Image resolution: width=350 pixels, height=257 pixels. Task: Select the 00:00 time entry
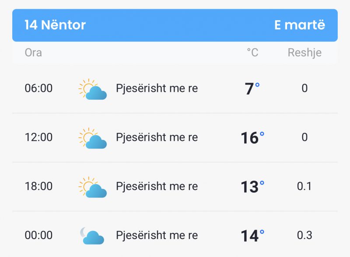coord(38,235)
